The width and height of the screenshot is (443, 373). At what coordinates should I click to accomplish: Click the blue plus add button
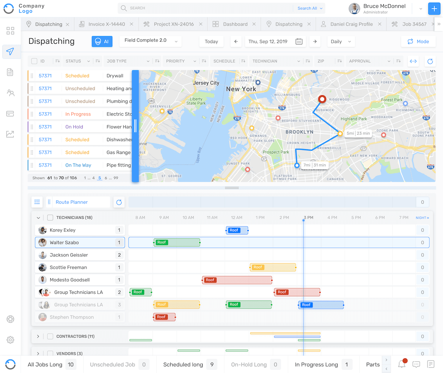[x=434, y=8]
